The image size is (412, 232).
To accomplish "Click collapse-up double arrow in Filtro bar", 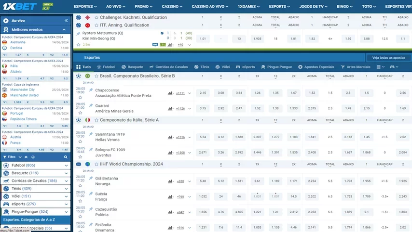I will coord(26,157).
